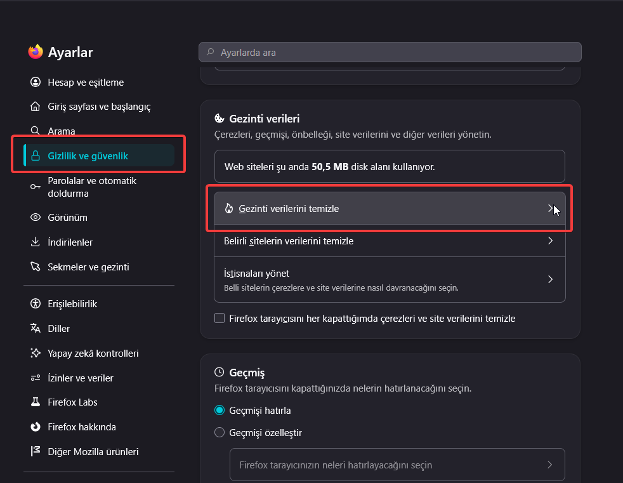Image resolution: width=623 pixels, height=483 pixels.
Task: Click the sparkle icon for Yapay zekâ kontrolleri
Action: point(36,353)
